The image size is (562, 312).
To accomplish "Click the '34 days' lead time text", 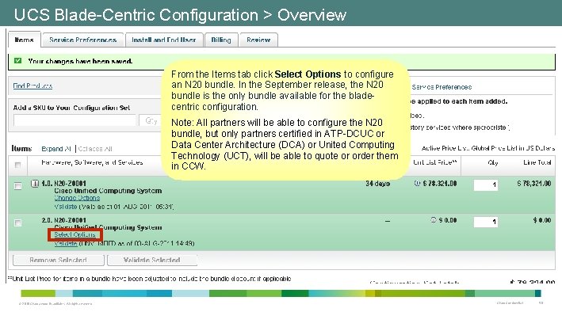I will 378,184.
